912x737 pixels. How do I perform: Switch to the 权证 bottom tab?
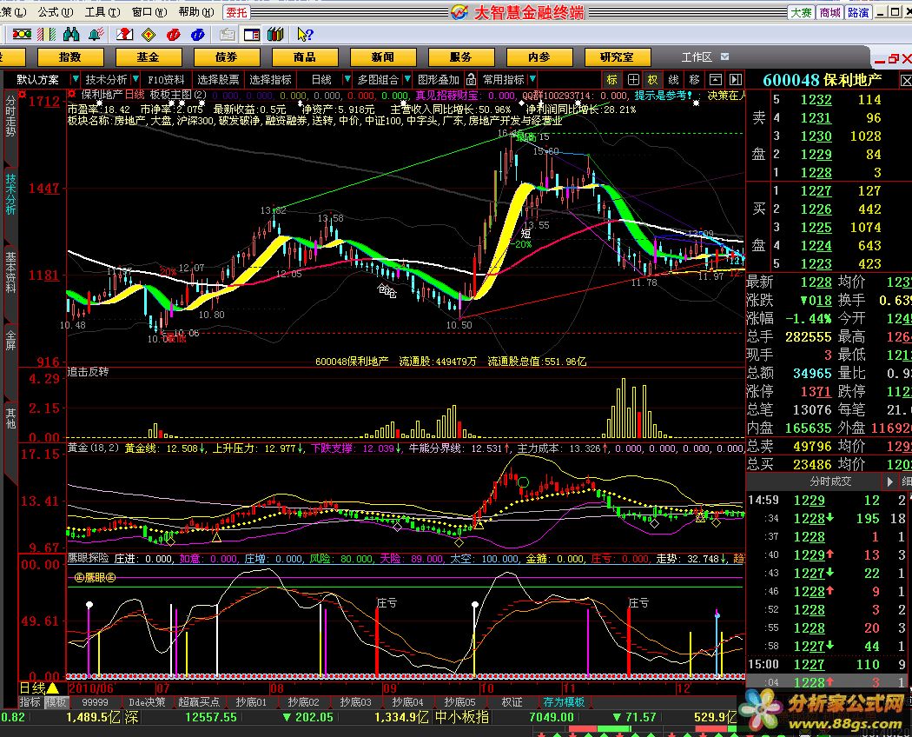512,702
